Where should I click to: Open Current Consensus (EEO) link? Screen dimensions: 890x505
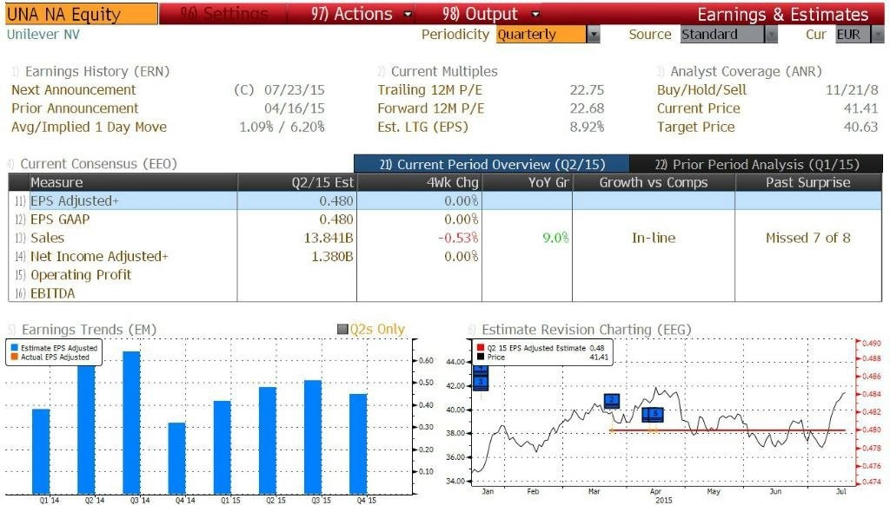[x=99, y=164]
